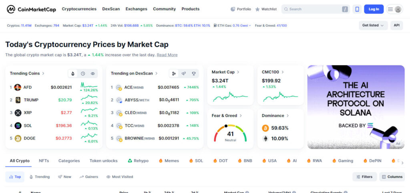Show trending coins with flame icon
The width and height of the screenshot is (410, 193).
click(x=73, y=74)
